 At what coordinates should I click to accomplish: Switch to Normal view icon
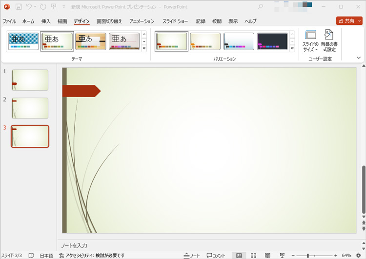(239, 256)
